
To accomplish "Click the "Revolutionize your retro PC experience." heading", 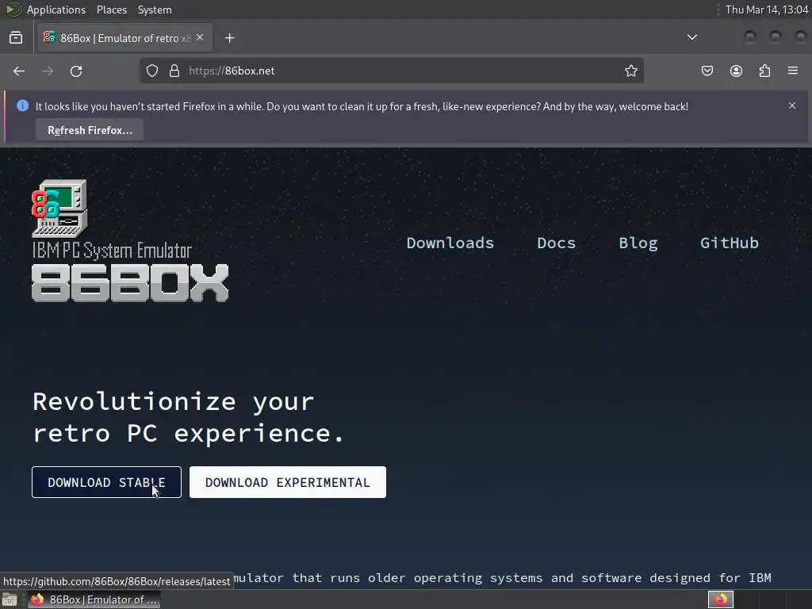I will 189,417.
